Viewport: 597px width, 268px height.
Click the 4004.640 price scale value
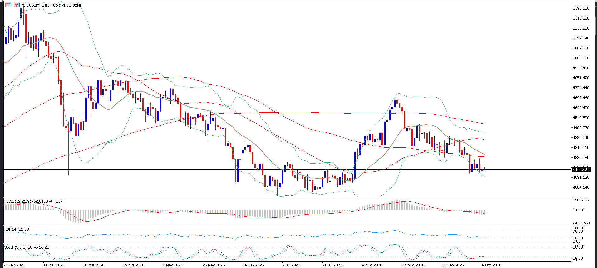point(581,187)
